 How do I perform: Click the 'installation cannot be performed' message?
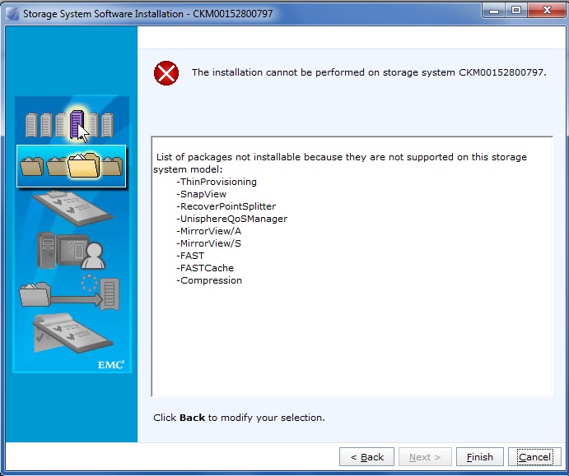369,72
